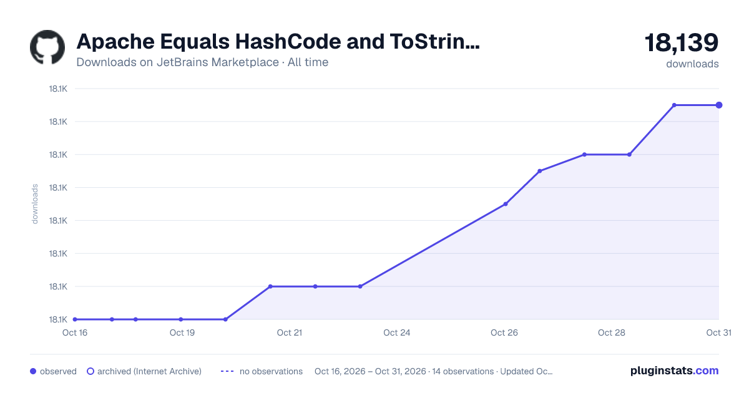Click the GitHub octocat logo icon
The height and width of the screenshot is (393, 749).
pyautogui.click(x=47, y=47)
